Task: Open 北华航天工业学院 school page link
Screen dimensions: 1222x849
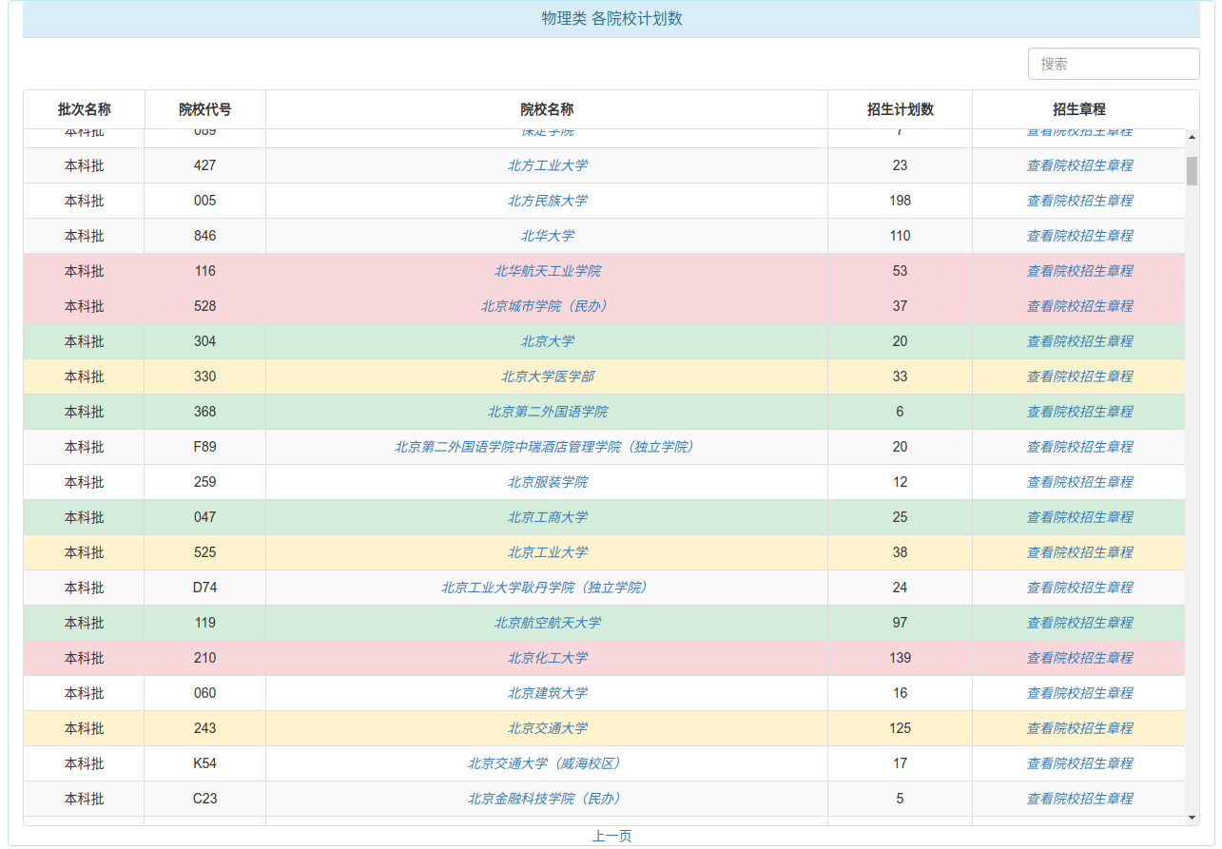Action: (x=547, y=271)
